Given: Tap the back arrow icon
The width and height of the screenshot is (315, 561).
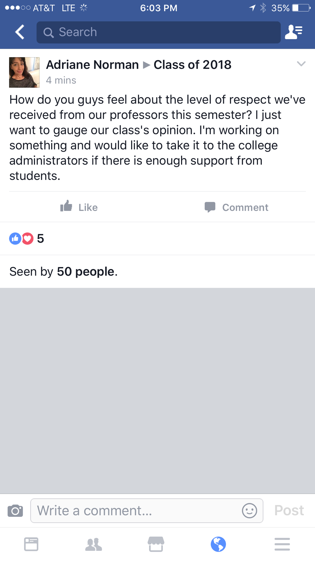Looking at the screenshot, I should [x=20, y=32].
